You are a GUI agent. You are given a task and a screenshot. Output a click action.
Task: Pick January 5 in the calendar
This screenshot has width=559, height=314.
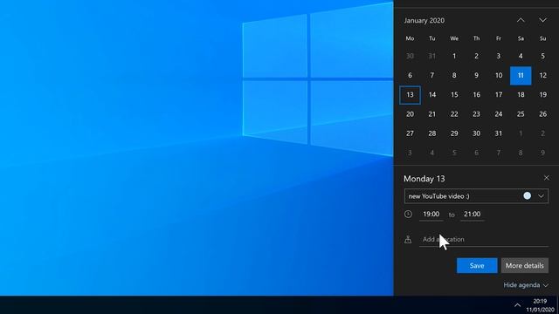coord(542,56)
